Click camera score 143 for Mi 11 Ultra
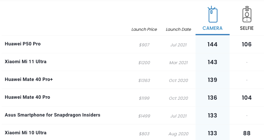 click(x=212, y=62)
